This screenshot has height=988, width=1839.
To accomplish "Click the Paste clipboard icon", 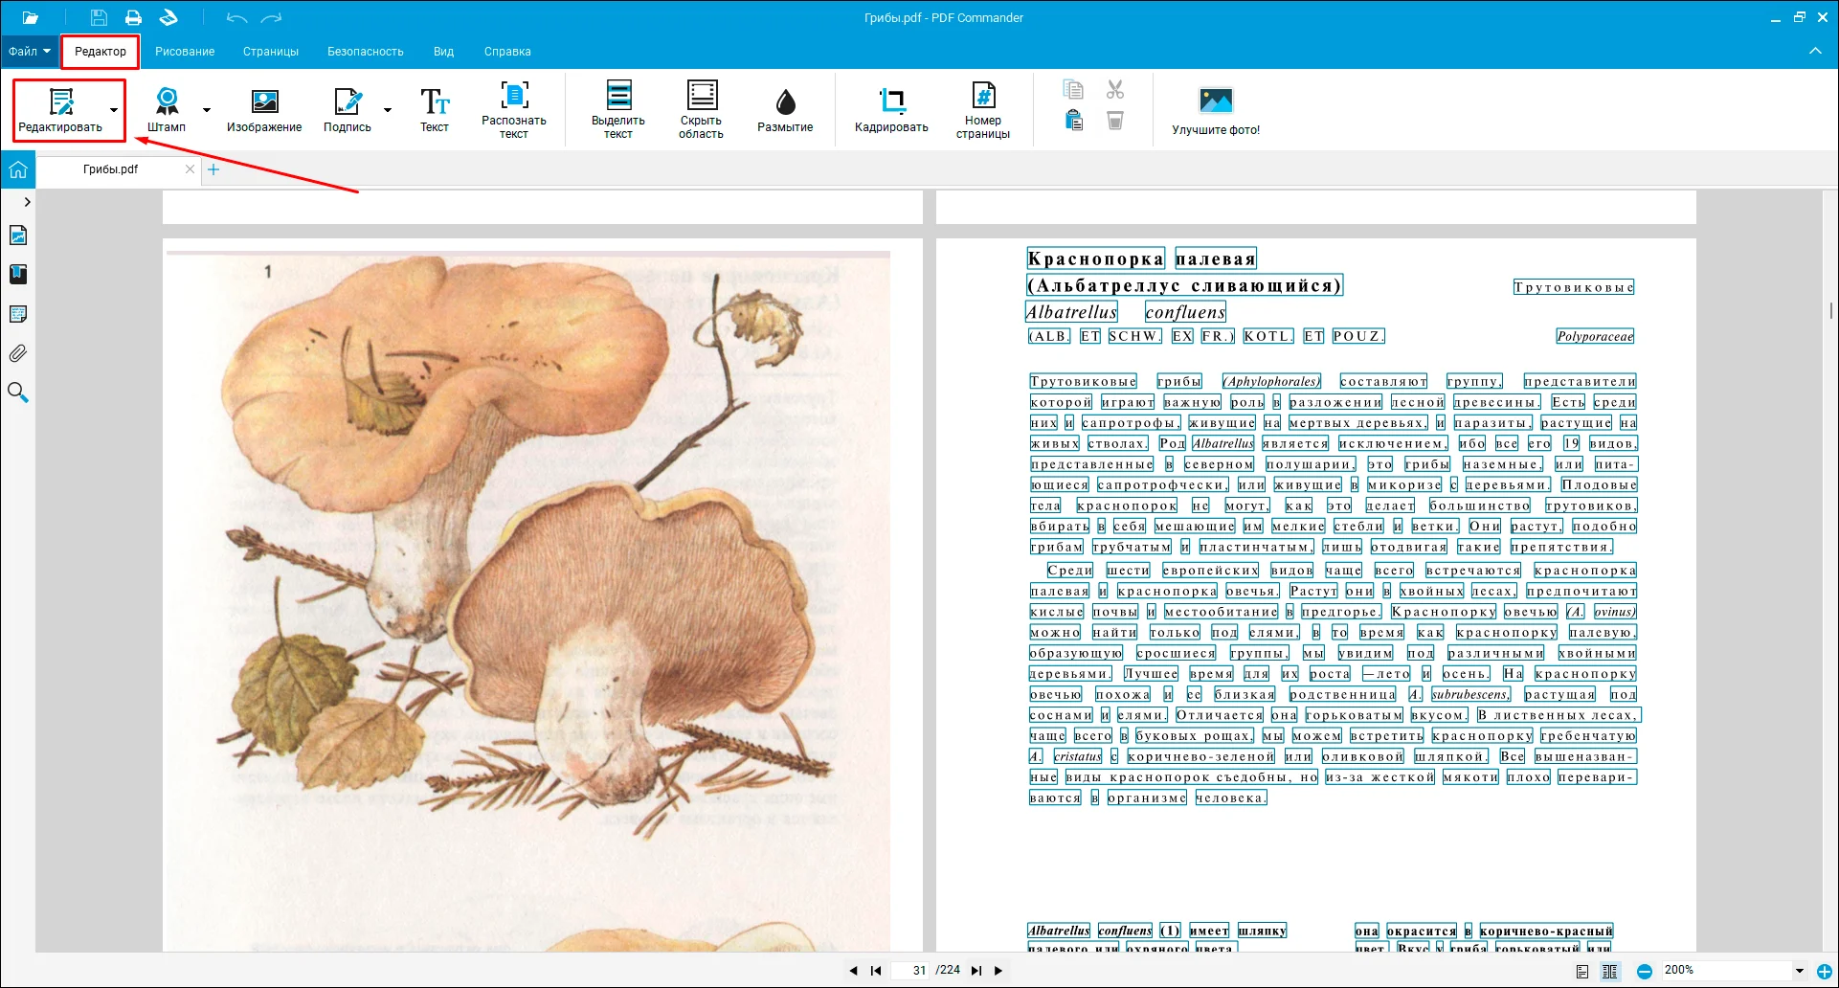I will tap(1073, 121).
